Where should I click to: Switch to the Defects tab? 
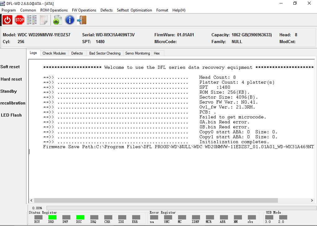[x=77, y=53]
